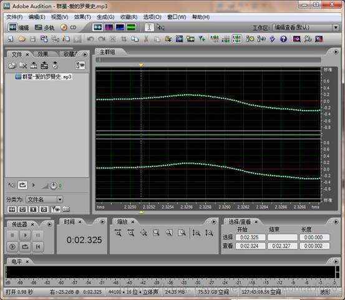Click the Undo arrow in toolbar
Screen dimensions: 345x300
(x=90, y=39)
